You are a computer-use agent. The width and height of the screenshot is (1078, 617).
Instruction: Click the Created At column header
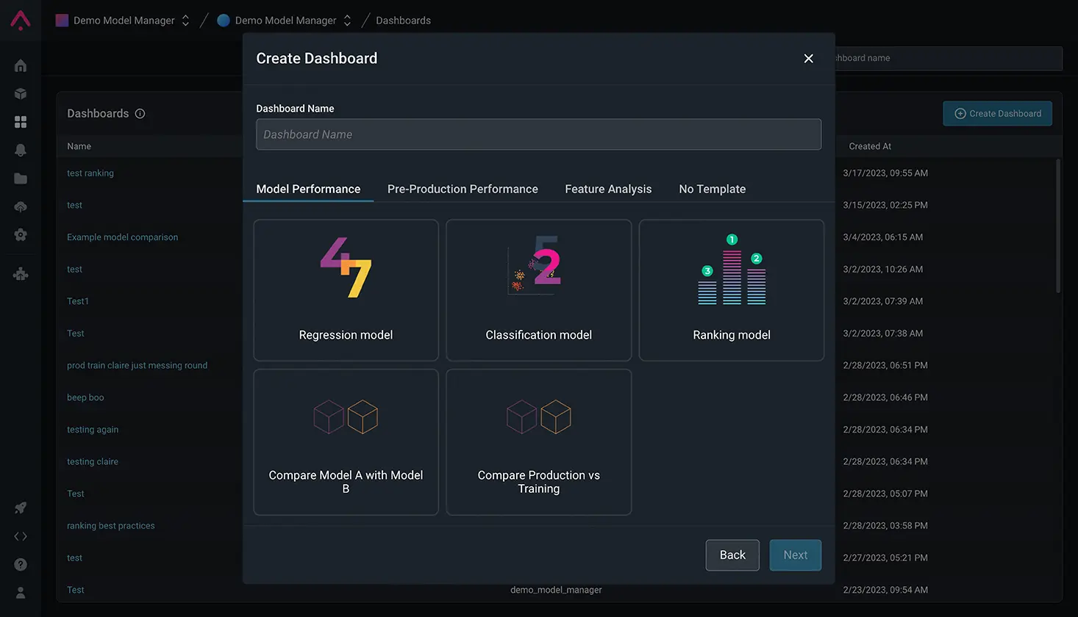tap(870, 146)
